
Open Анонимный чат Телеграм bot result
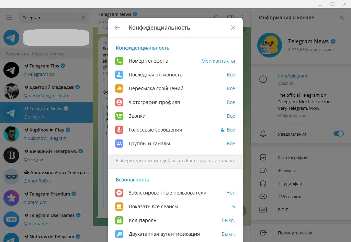click(x=46, y=177)
